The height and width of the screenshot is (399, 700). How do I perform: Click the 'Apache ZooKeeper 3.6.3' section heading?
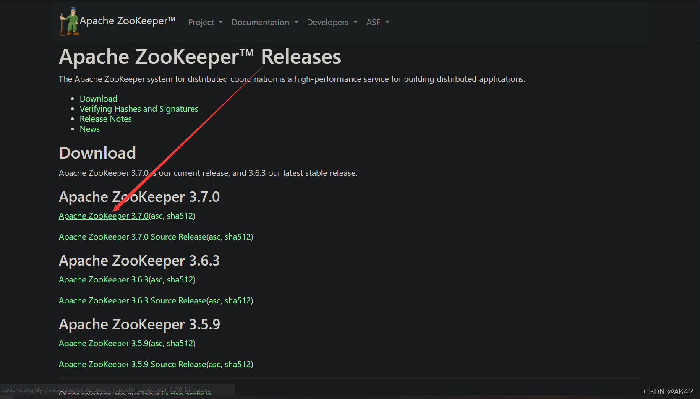139,261
